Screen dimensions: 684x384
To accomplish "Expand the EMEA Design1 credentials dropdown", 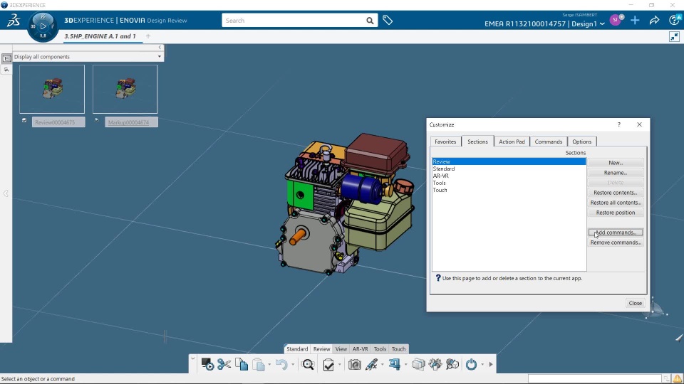I will click(x=602, y=24).
